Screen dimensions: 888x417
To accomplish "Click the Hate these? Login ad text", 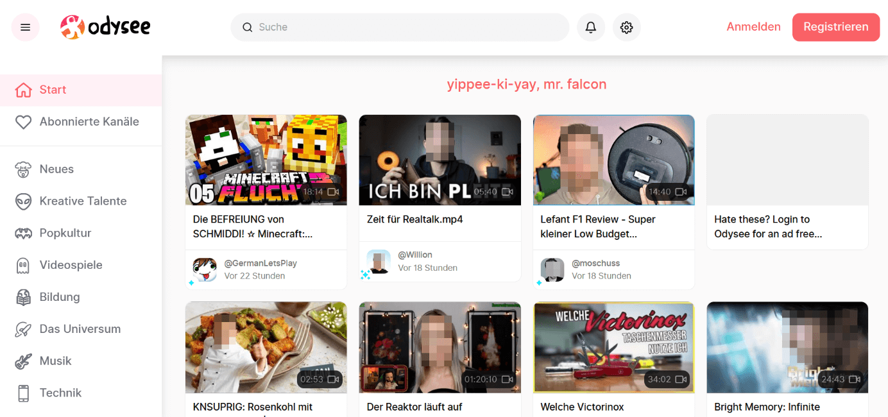I will coord(768,226).
